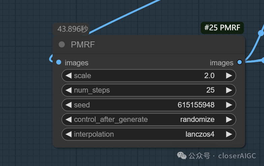This screenshot has height=166, width=264.
Task: Click the 43.896秒 execution time label
Action: tap(71, 29)
